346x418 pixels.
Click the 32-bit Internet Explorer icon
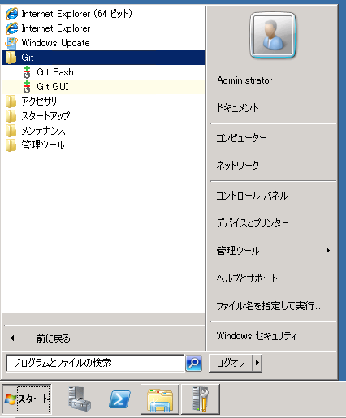[11, 28]
